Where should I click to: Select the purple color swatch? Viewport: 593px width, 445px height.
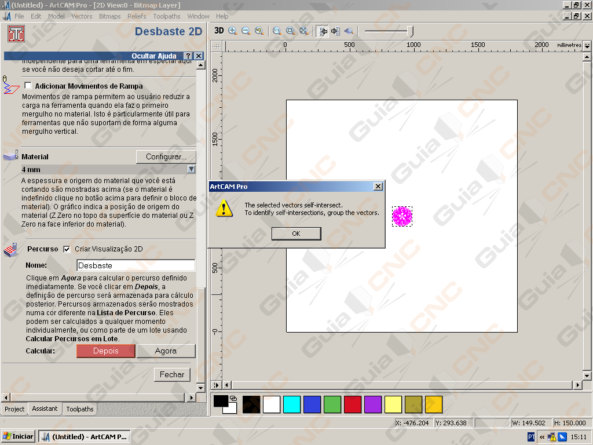[x=373, y=404]
